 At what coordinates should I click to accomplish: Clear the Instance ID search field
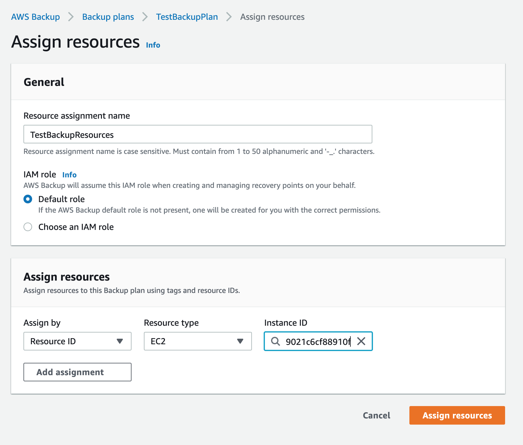tap(361, 341)
